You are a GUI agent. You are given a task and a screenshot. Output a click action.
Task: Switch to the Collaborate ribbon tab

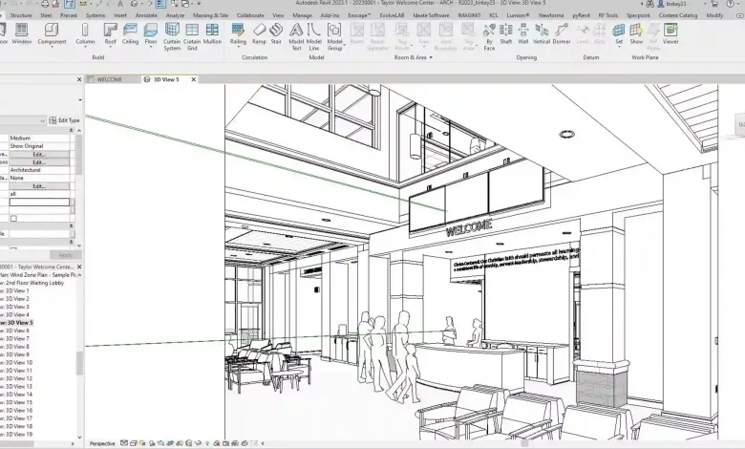pos(250,15)
